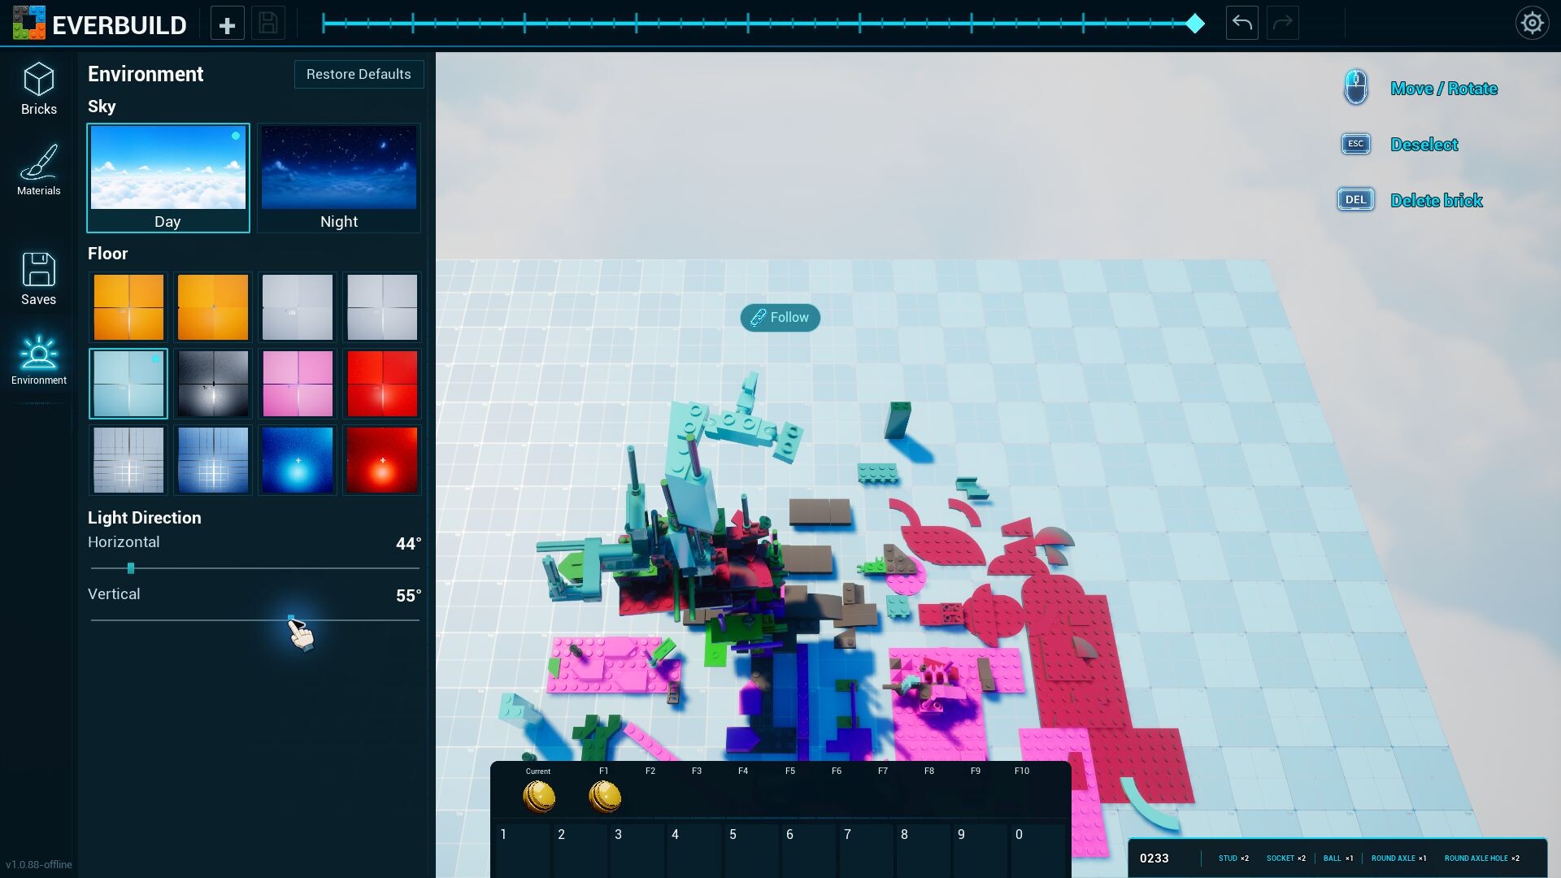Open the Bricks panel

point(38,89)
